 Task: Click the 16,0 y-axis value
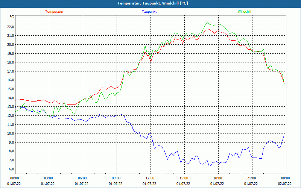tap(11, 80)
